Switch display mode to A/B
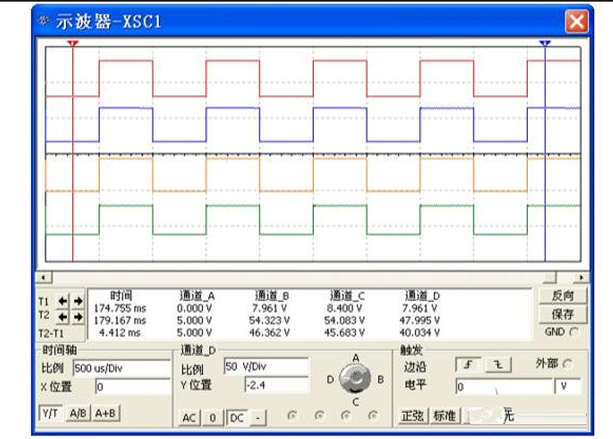Image resolution: width=613 pixels, height=439 pixels. pyautogui.click(x=78, y=413)
